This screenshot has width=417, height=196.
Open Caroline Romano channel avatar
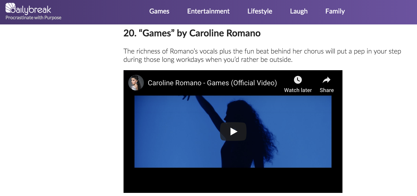pos(136,83)
